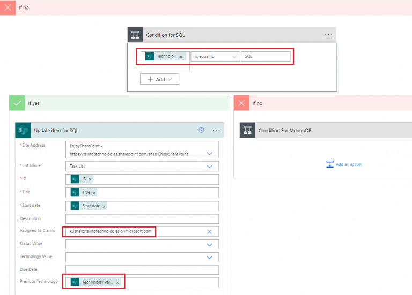Expand the List Name dropdown

209,167
